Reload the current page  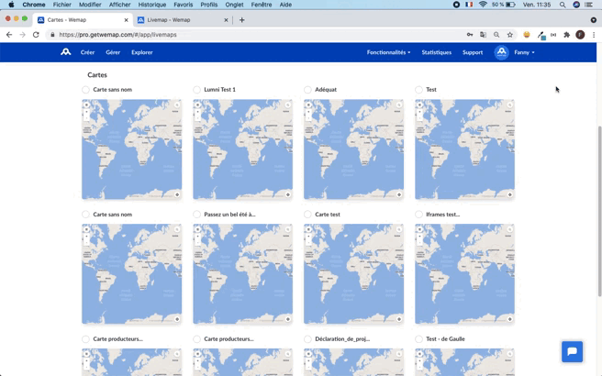[36, 35]
